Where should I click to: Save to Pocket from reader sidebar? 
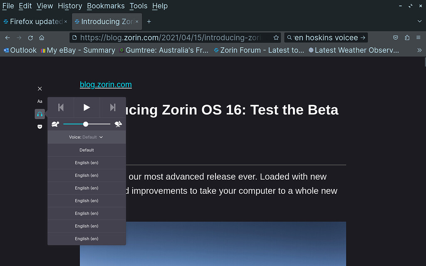pyautogui.click(x=40, y=126)
